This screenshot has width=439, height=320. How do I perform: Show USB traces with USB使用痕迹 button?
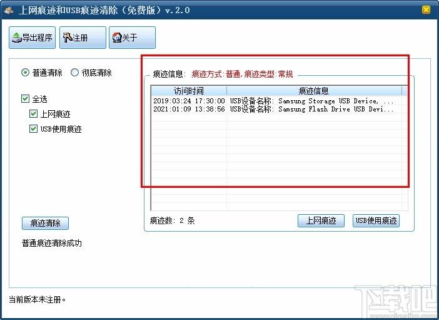(x=376, y=220)
